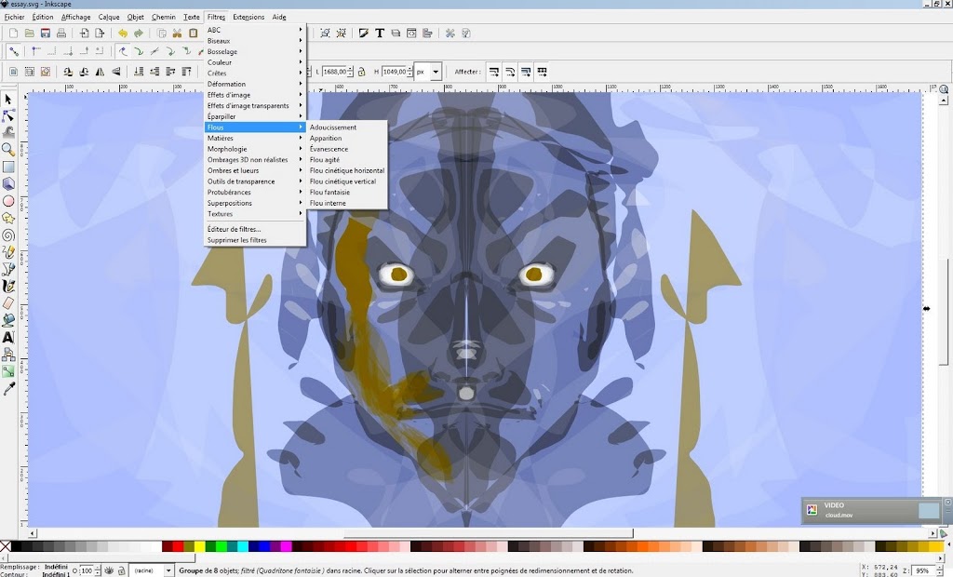Select the Text tool in toolbox
This screenshot has height=577, width=953.
8,337
